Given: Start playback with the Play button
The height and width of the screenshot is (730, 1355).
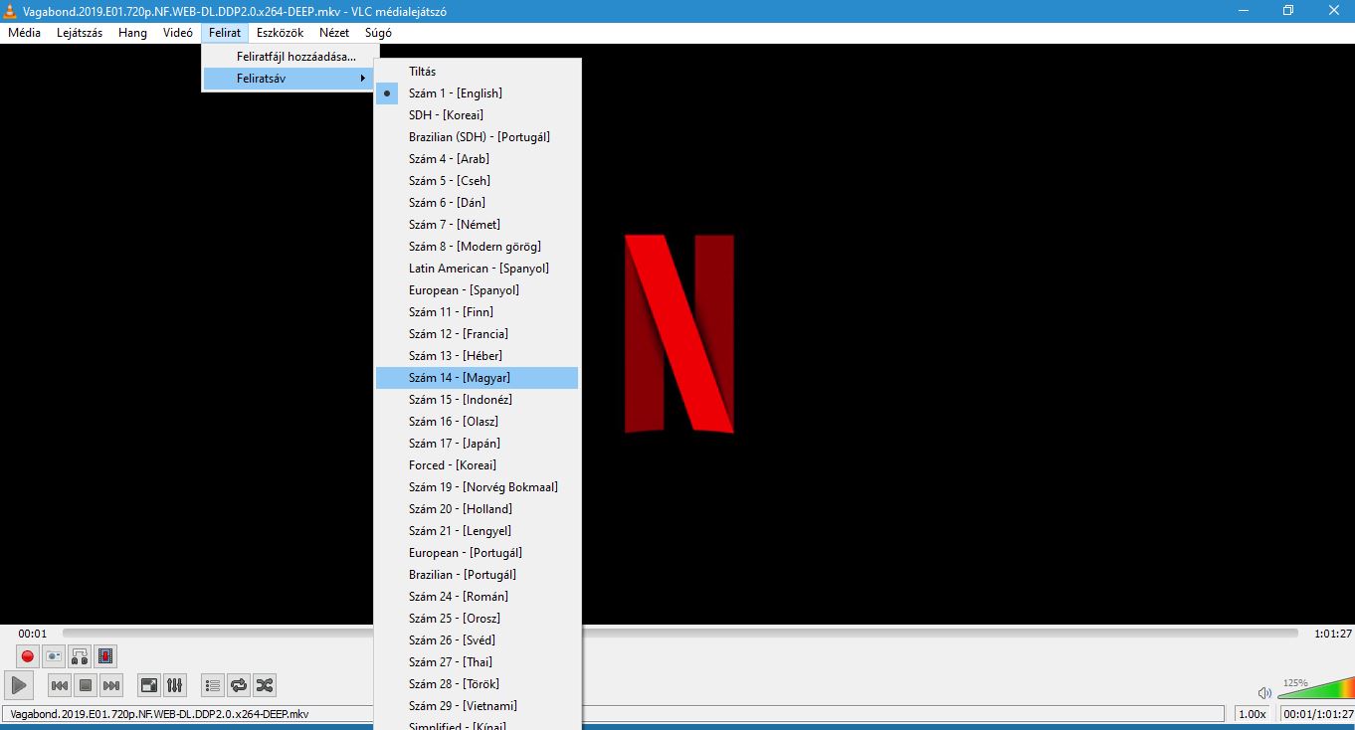Looking at the screenshot, I should (x=19, y=685).
